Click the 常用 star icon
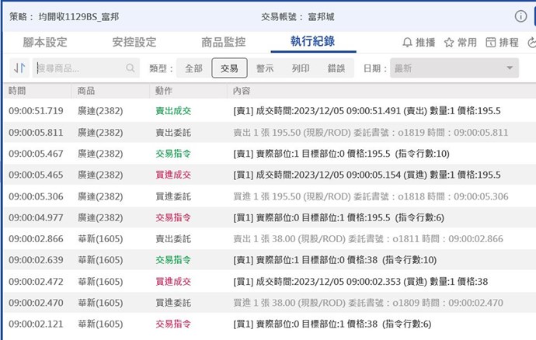Screen dimensions: 536x340 450,43
